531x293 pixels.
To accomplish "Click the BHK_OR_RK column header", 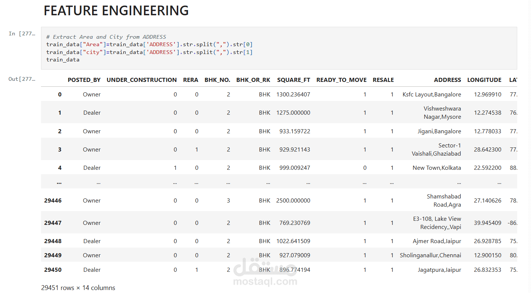I will 253,80.
